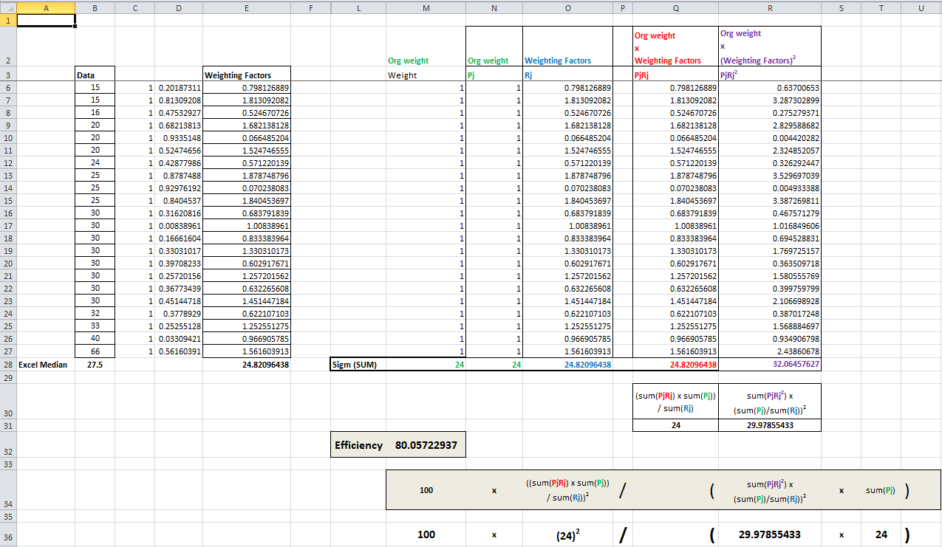Click the blue 'Weighting Factors' header in column O
Screen dimensions: 942x547
tap(557, 61)
